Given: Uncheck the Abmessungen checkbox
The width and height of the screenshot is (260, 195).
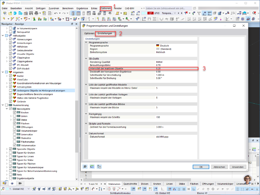Looking at the screenshot, I should [x=11, y=39].
